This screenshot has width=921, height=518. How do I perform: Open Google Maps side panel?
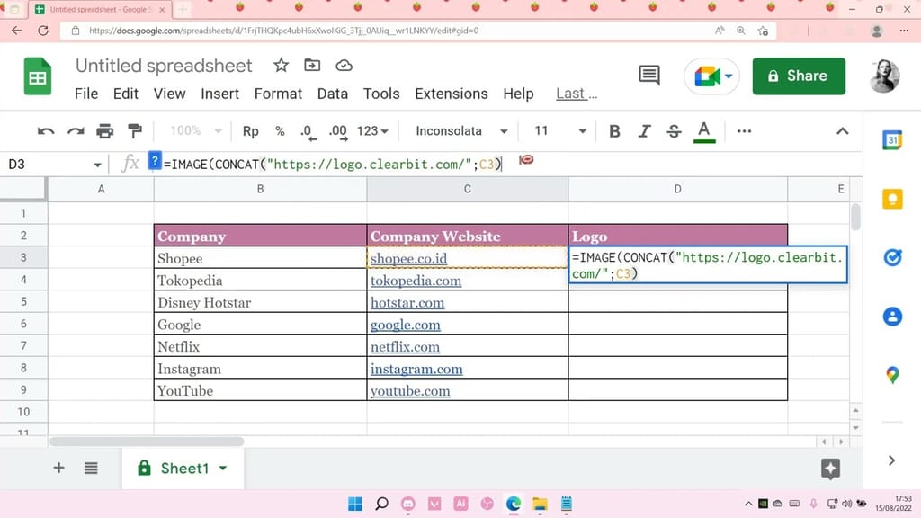[893, 375]
